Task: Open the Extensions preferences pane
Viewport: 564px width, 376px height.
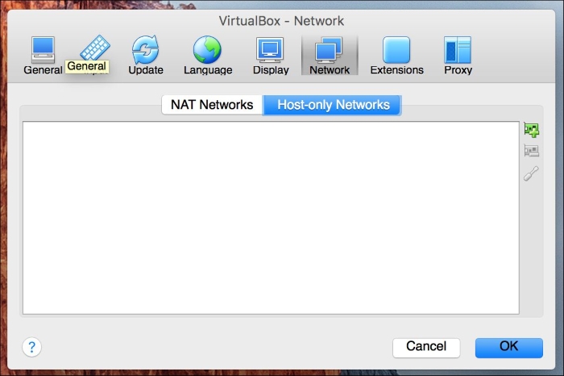Action: pyautogui.click(x=396, y=56)
